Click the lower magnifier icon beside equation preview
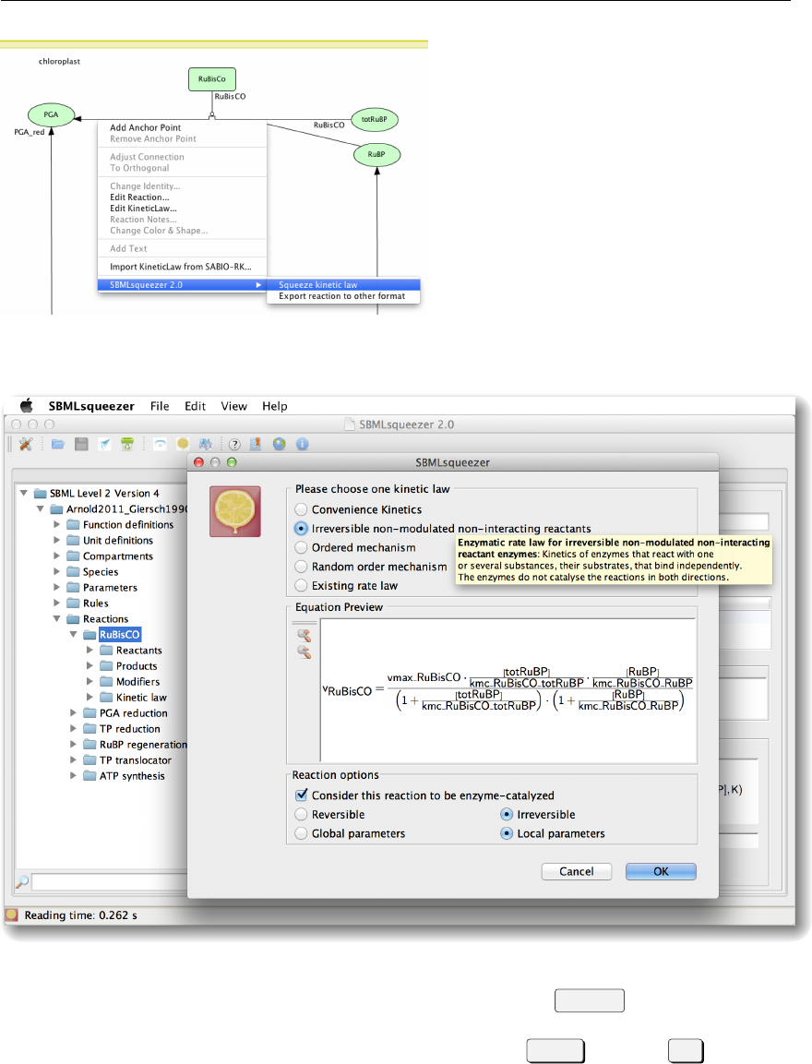Image resolution: width=812 pixels, height=1064 pixels. tap(304, 652)
